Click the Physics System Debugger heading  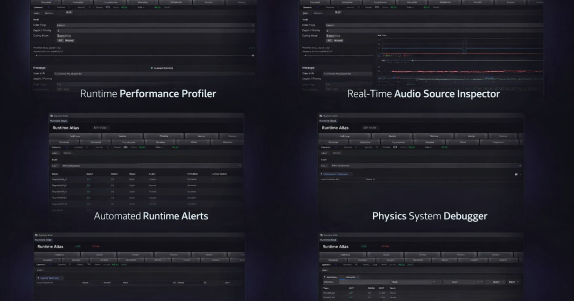[430, 216]
